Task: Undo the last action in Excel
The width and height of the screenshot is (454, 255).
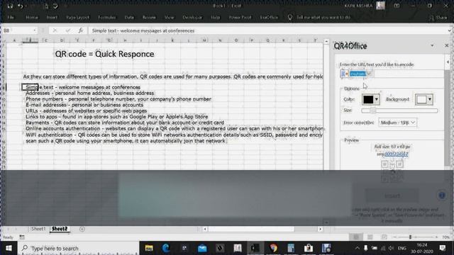Action: click(x=20, y=6)
